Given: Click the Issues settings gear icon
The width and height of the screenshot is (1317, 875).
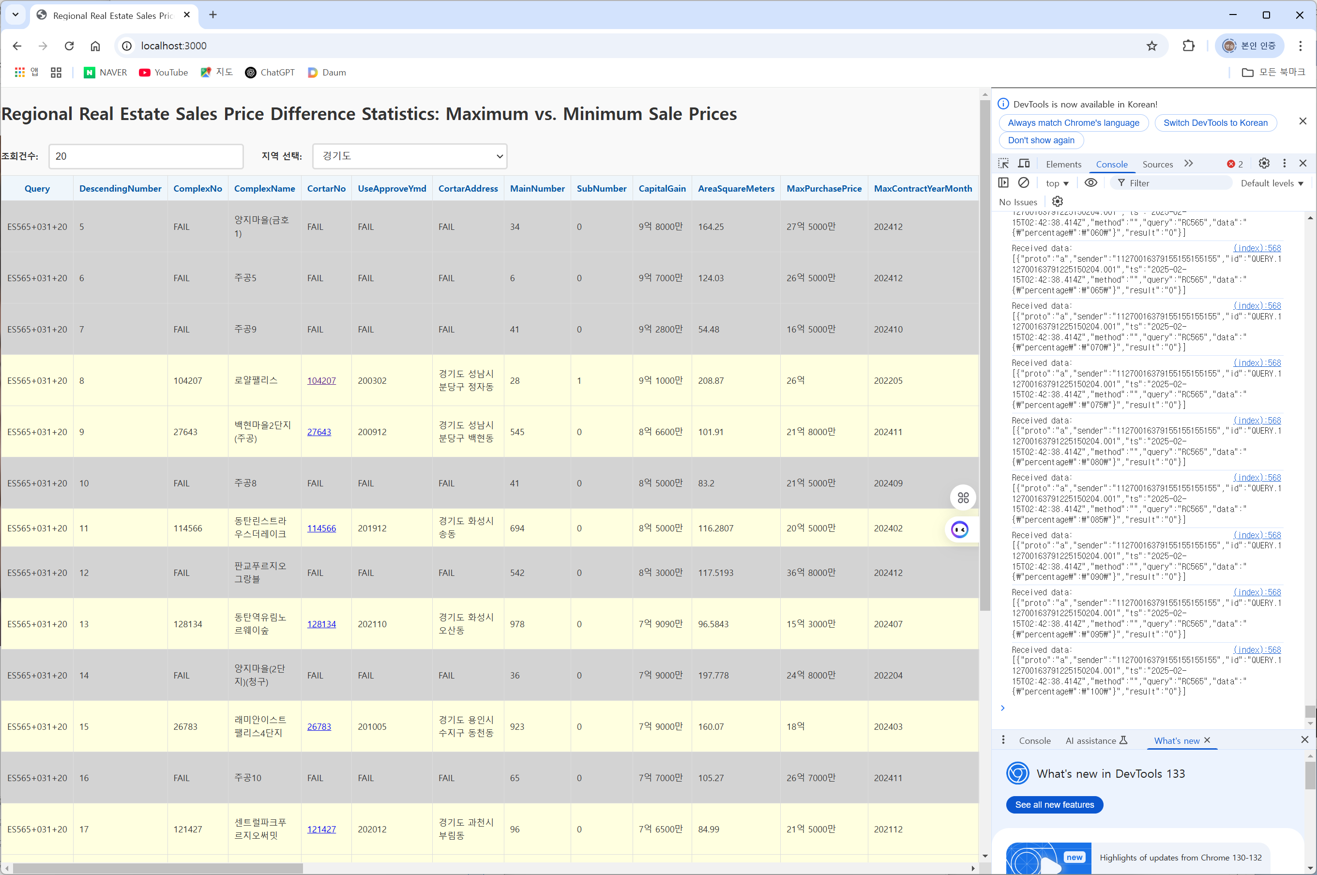Looking at the screenshot, I should point(1057,201).
